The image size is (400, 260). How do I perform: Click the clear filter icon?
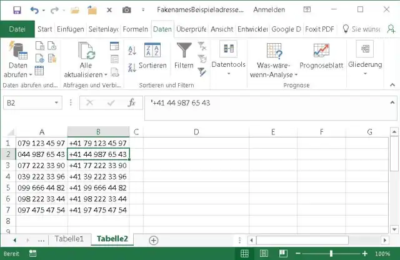202,46
